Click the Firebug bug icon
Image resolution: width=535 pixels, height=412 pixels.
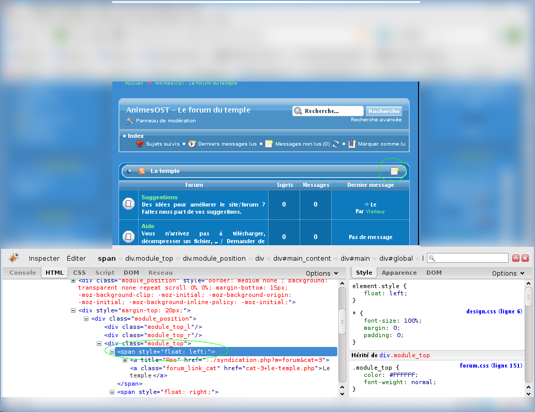click(14, 258)
